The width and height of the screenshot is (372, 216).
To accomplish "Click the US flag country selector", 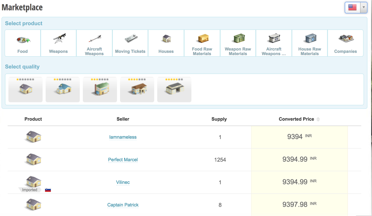I will coord(353,8).
